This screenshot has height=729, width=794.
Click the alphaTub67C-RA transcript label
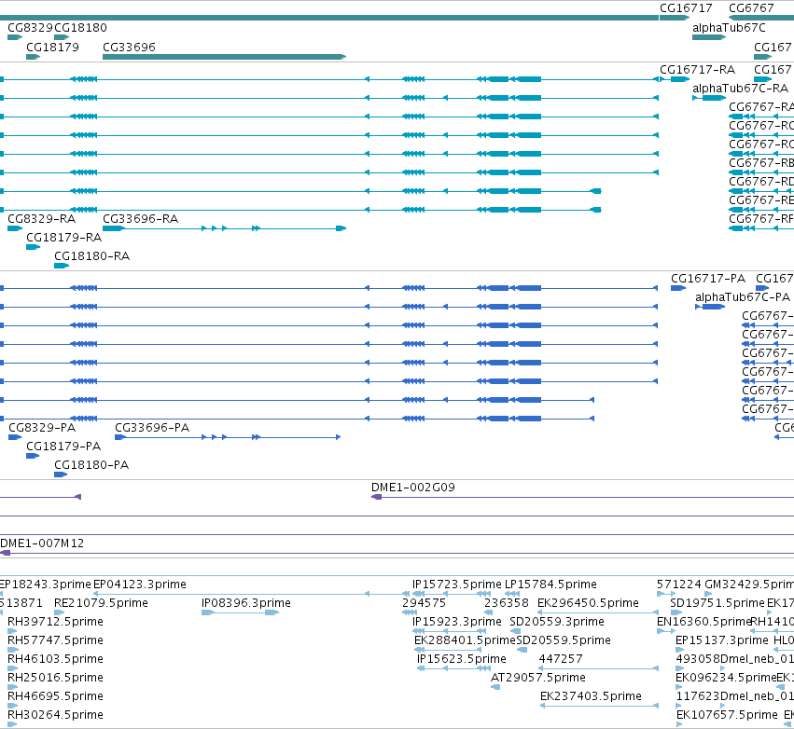tap(740, 88)
